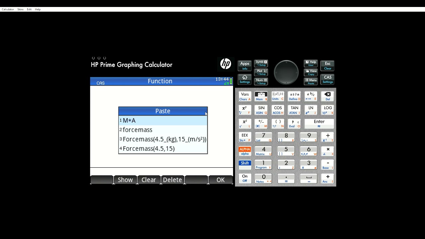Tap the Delete soft key
Viewport: 425px width, 239px height.
(172, 180)
